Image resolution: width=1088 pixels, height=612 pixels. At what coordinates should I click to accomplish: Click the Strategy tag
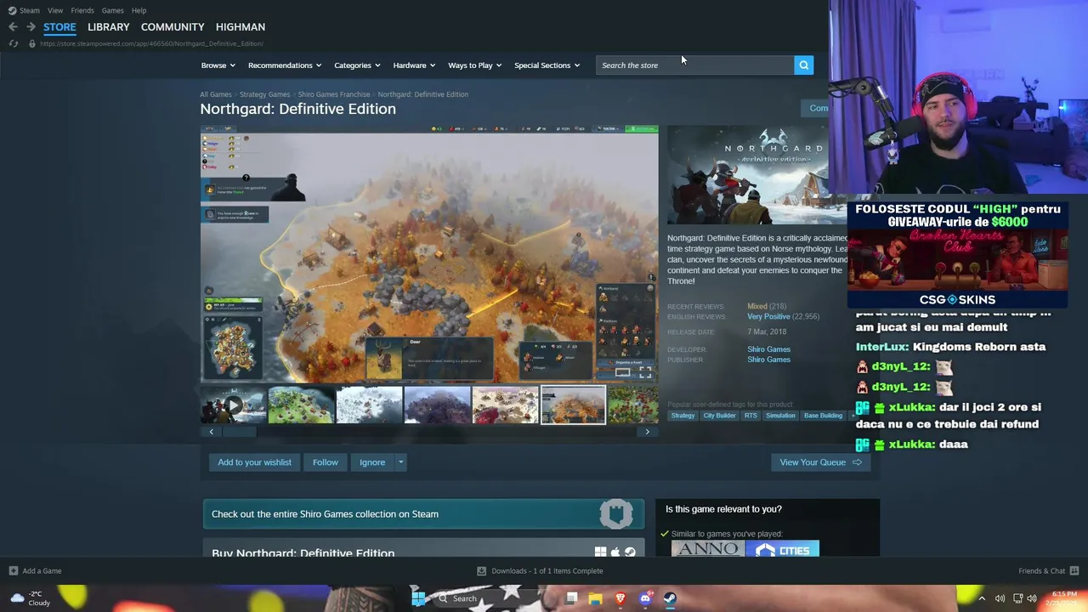point(683,416)
